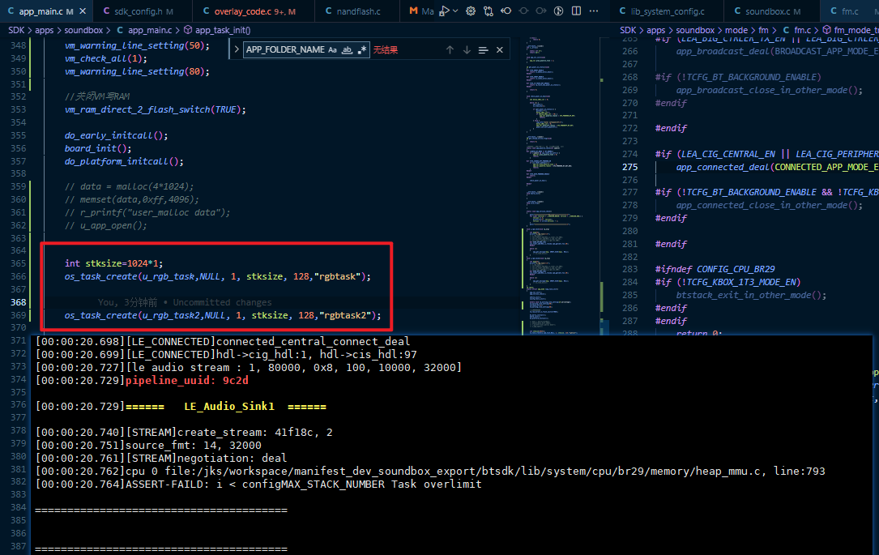Viewport: 879px width, 555px height.
Task: Click the apps breadcrumb in left editor
Action: pyautogui.click(x=45, y=30)
